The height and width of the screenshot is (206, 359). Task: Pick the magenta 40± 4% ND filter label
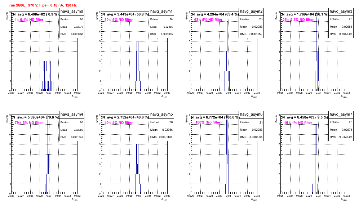click(119, 123)
